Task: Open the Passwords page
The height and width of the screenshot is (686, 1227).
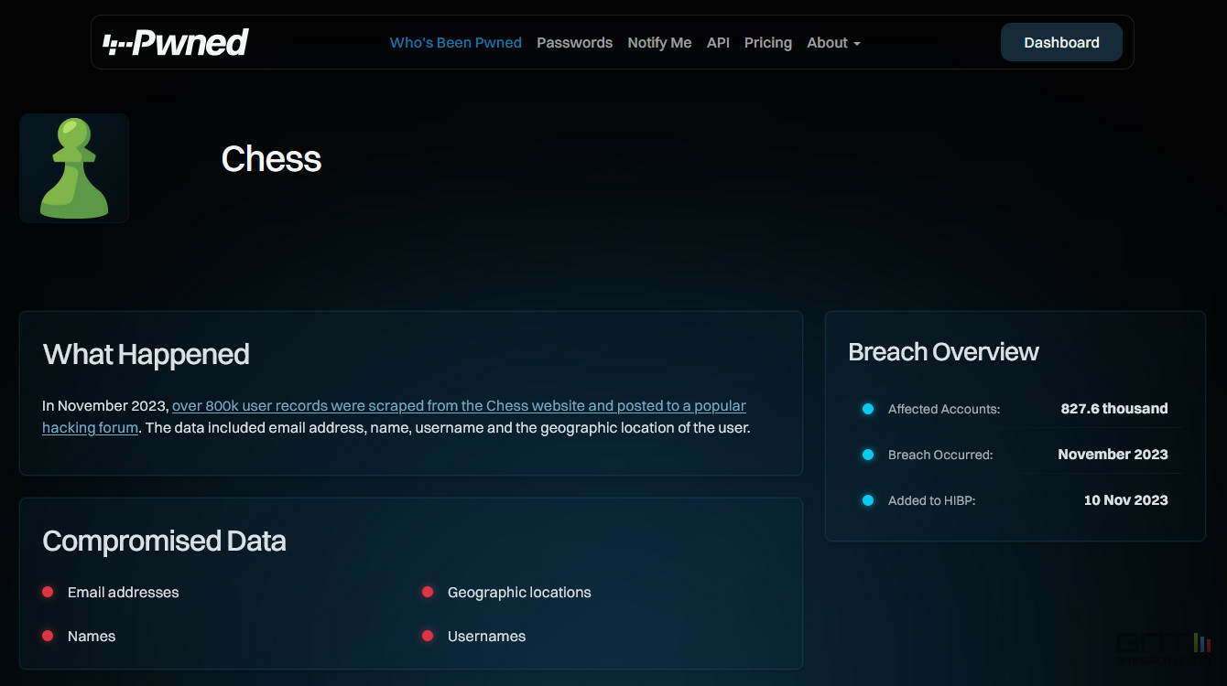Action: point(574,43)
